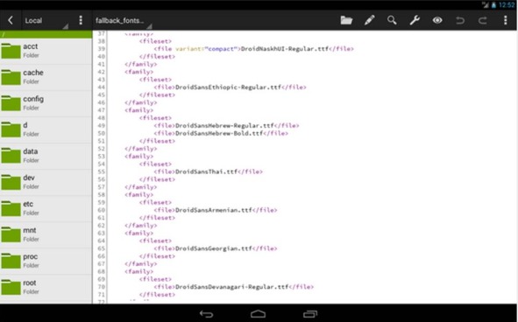Tap the Android back navigation button
This screenshot has width=518, height=322.
[x=207, y=314]
